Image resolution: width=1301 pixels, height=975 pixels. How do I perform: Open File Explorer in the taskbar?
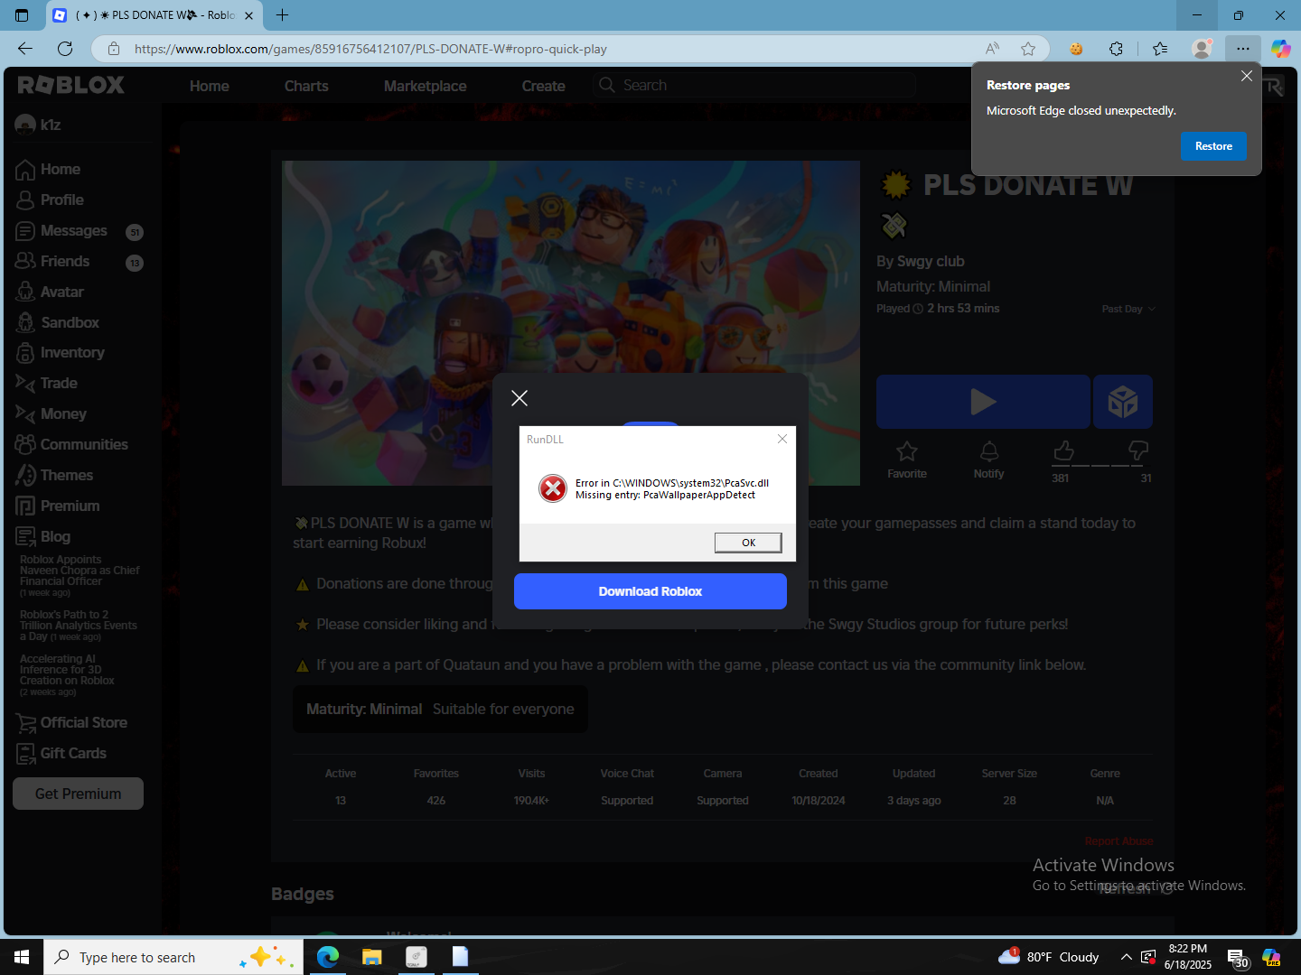click(x=371, y=957)
